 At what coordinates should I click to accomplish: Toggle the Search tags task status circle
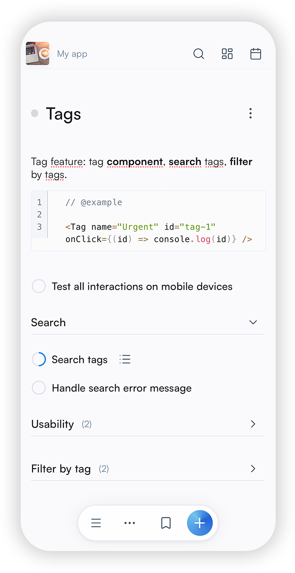coord(39,359)
